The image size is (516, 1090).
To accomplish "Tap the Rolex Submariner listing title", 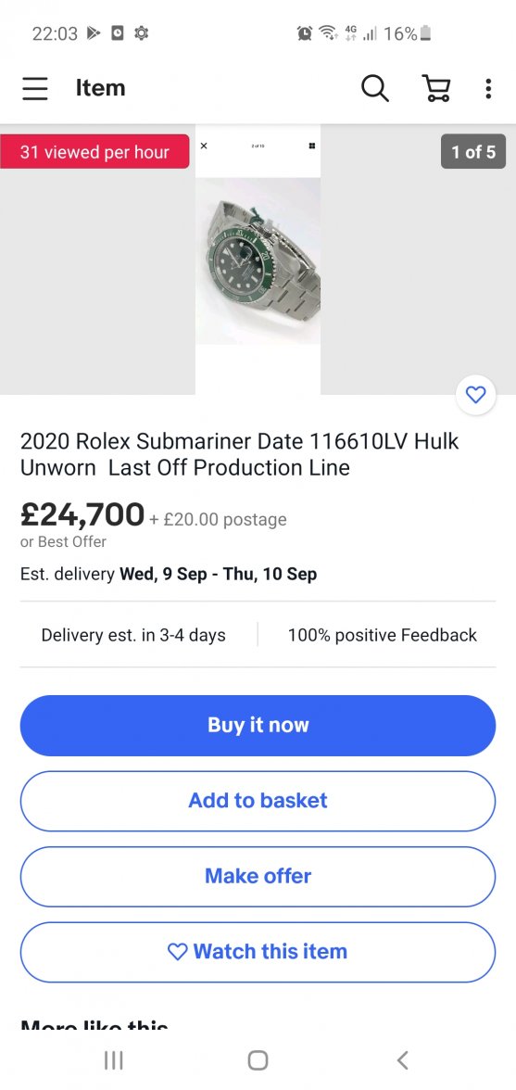I will pyautogui.click(x=240, y=454).
